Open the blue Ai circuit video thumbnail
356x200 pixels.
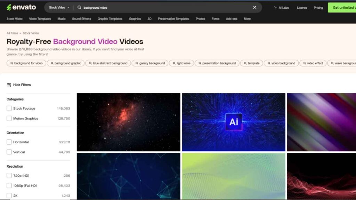click(234, 122)
